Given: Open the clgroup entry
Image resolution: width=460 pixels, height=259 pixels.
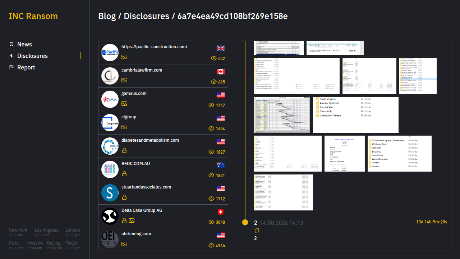Looking at the screenshot, I should point(163,123).
